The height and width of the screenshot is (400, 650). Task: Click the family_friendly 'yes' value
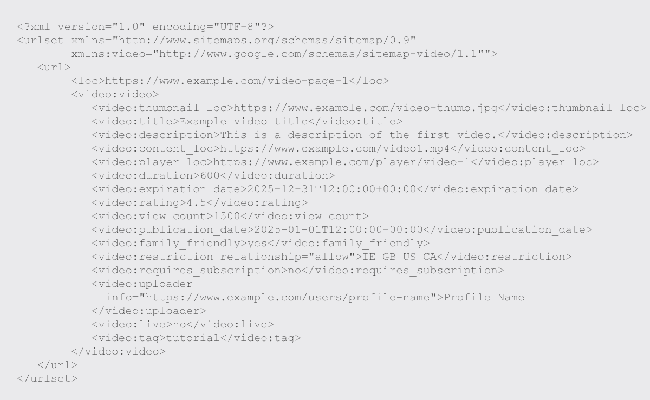click(x=257, y=244)
